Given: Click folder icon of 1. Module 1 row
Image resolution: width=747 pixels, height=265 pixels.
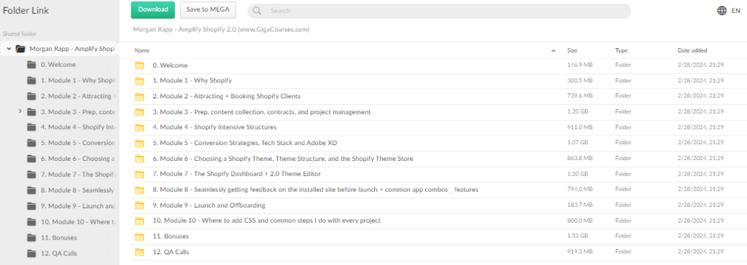Looking at the screenshot, I should tap(139, 81).
